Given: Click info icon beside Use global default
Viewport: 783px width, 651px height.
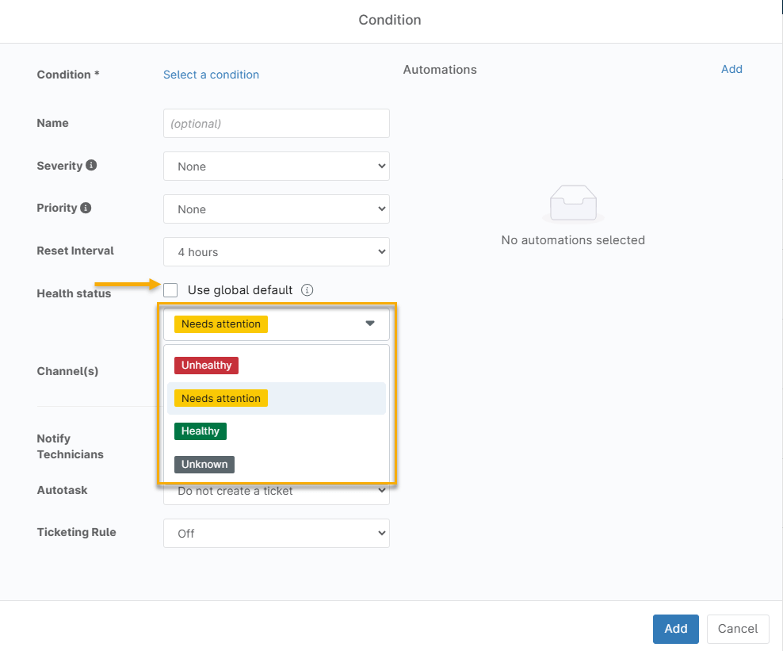Looking at the screenshot, I should (307, 290).
